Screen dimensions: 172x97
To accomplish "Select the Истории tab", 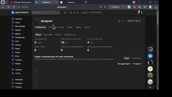I will pos(60,27).
